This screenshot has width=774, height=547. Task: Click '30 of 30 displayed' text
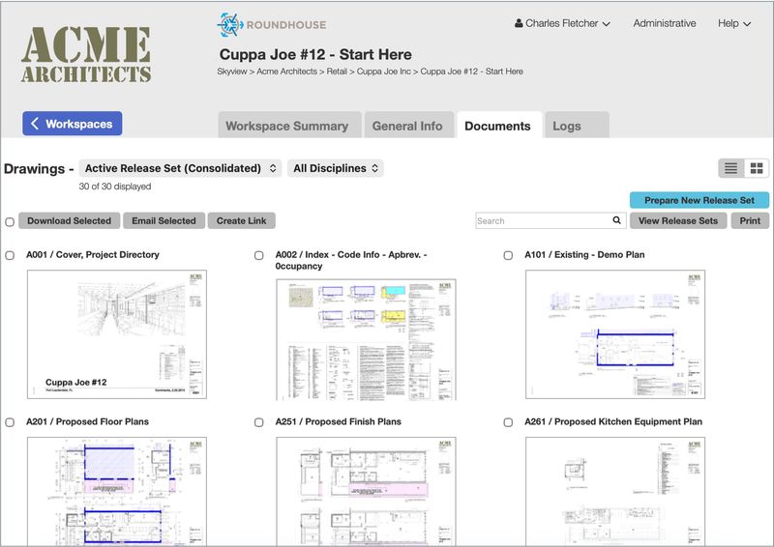[115, 187]
